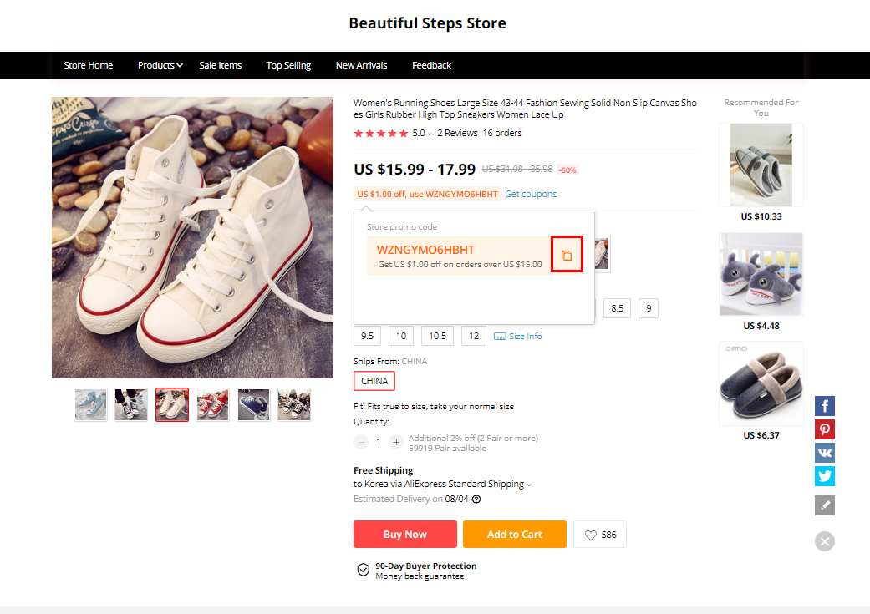Close the floating share sidebar

click(825, 541)
